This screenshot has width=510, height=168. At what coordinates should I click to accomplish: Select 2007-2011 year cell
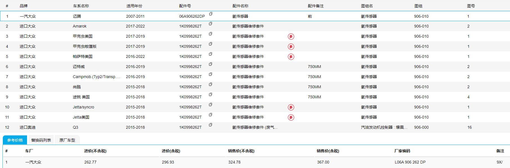pyautogui.click(x=135, y=16)
